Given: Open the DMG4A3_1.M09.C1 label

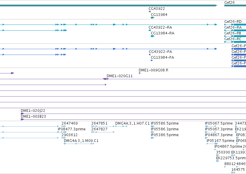Looking at the screenshot, I should [81, 141].
